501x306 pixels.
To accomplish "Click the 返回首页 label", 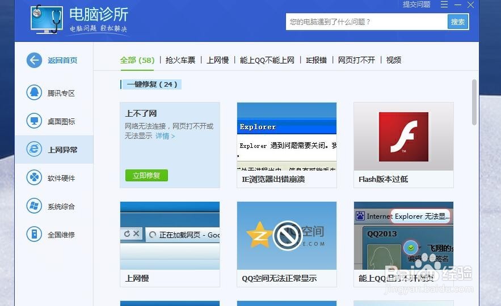I will click(x=62, y=60).
